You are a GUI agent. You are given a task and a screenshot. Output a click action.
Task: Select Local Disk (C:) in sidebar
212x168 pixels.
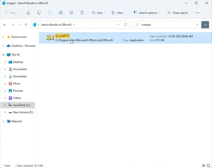(18, 105)
